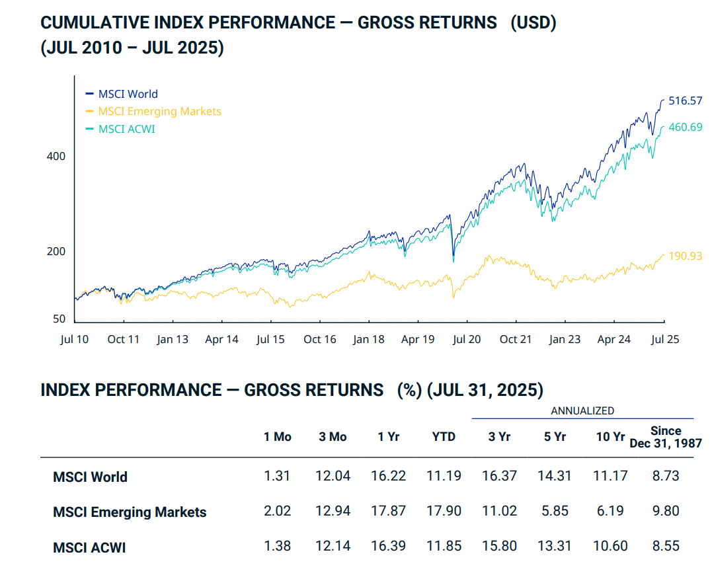Click the 516.57 end value label
The image size is (710, 579).
click(686, 100)
